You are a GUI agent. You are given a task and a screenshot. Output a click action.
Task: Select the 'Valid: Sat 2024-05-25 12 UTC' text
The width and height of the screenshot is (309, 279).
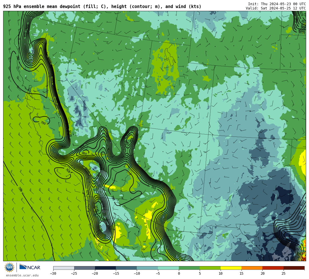276,8
